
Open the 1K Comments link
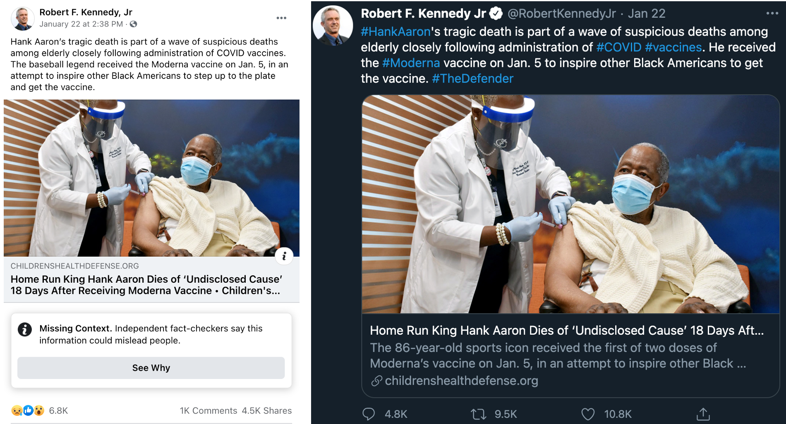click(x=208, y=410)
